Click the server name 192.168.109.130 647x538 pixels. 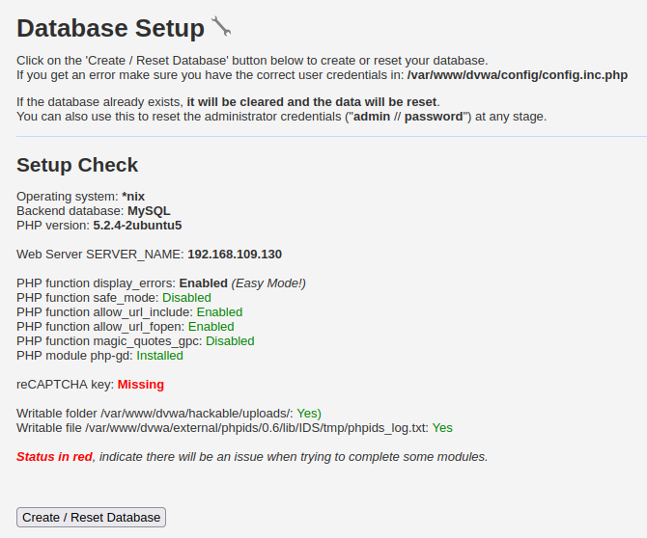point(235,255)
